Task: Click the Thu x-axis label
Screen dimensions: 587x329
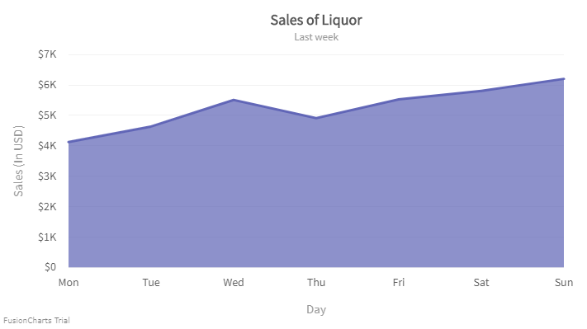Action: (316, 282)
